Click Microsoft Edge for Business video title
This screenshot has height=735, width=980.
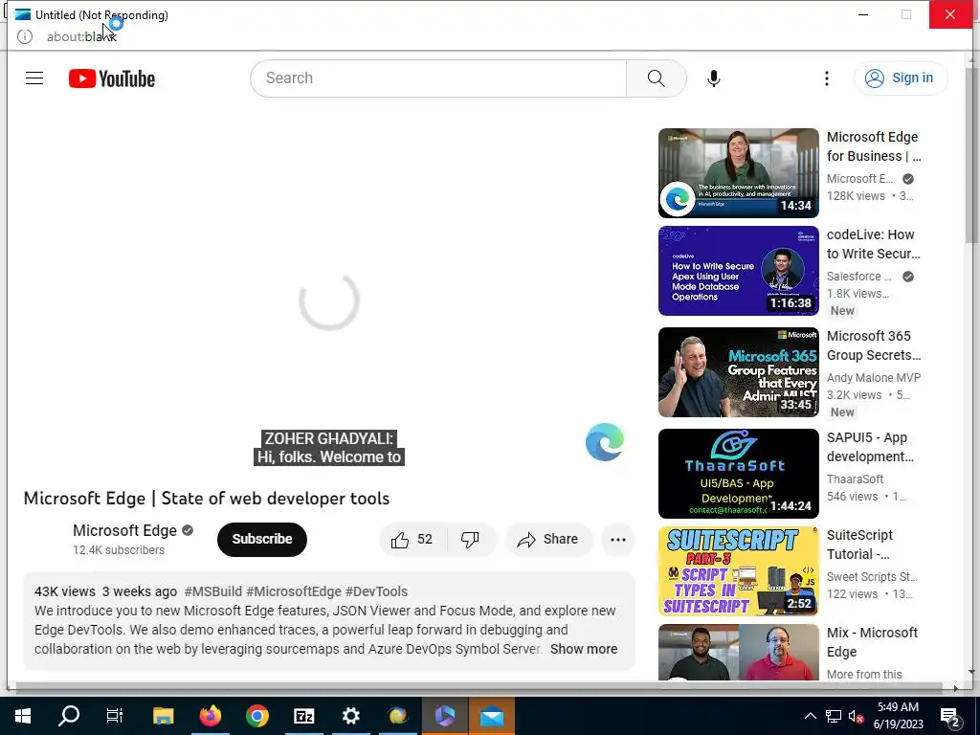pos(873,146)
